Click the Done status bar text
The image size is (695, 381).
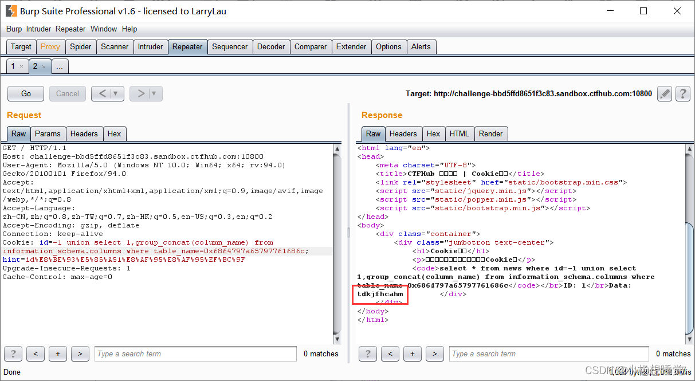tap(12, 372)
